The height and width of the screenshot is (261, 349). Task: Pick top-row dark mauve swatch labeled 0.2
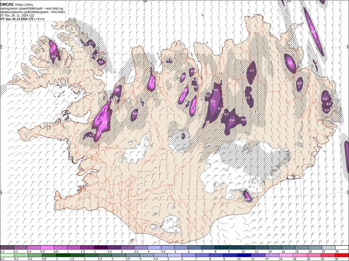(7, 247)
